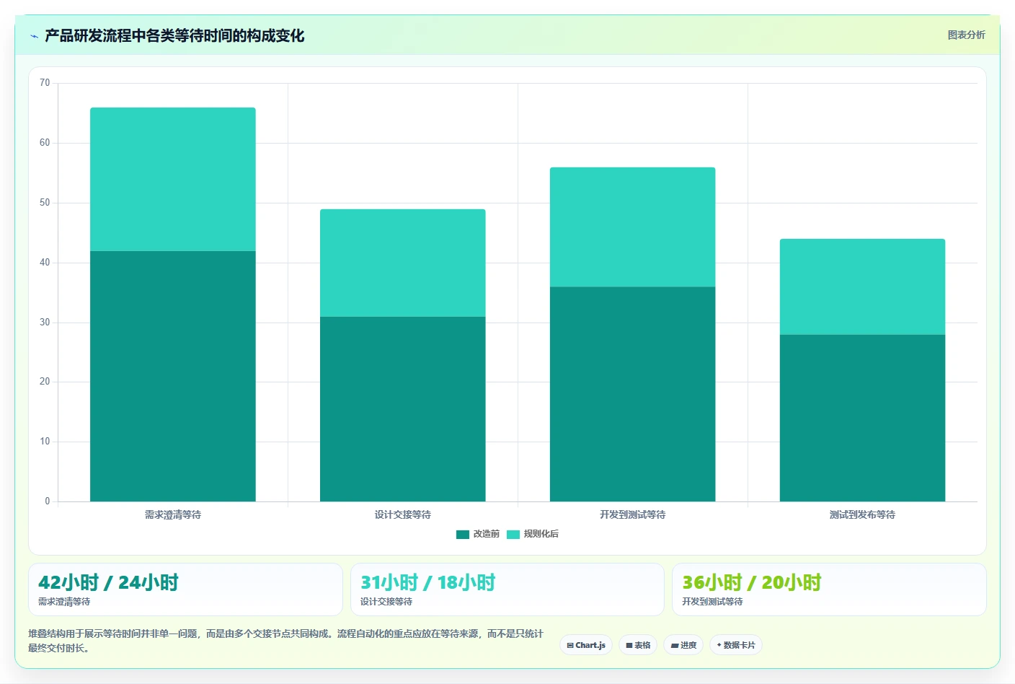
Task: Select the 表格 chip
Action: click(638, 645)
